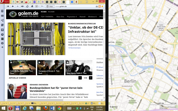Click the key (password wand) icon
This screenshot has width=178, height=111.
42,6
